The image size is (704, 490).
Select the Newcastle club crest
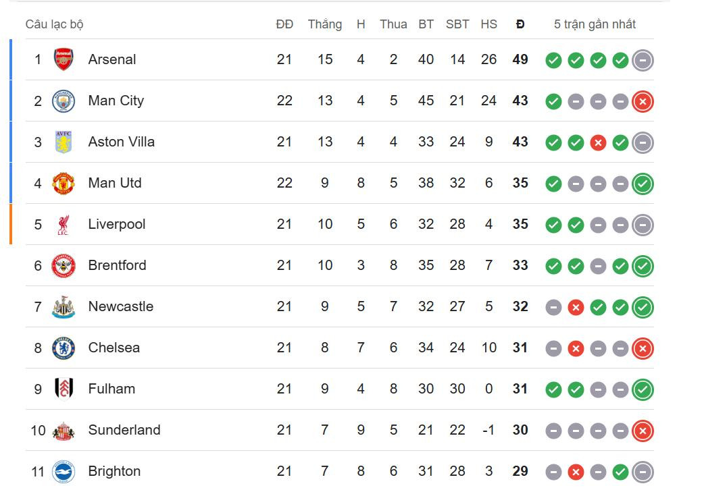pyautogui.click(x=64, y=306)
